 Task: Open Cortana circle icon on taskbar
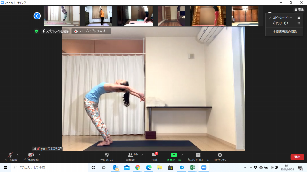(93, 168)
